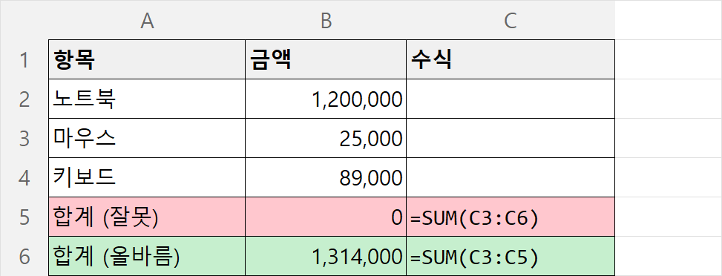Image resolution: width=722 pixels, height=276 pixels.
Task: Click the '금액' header cell
Action: (326, 59)
